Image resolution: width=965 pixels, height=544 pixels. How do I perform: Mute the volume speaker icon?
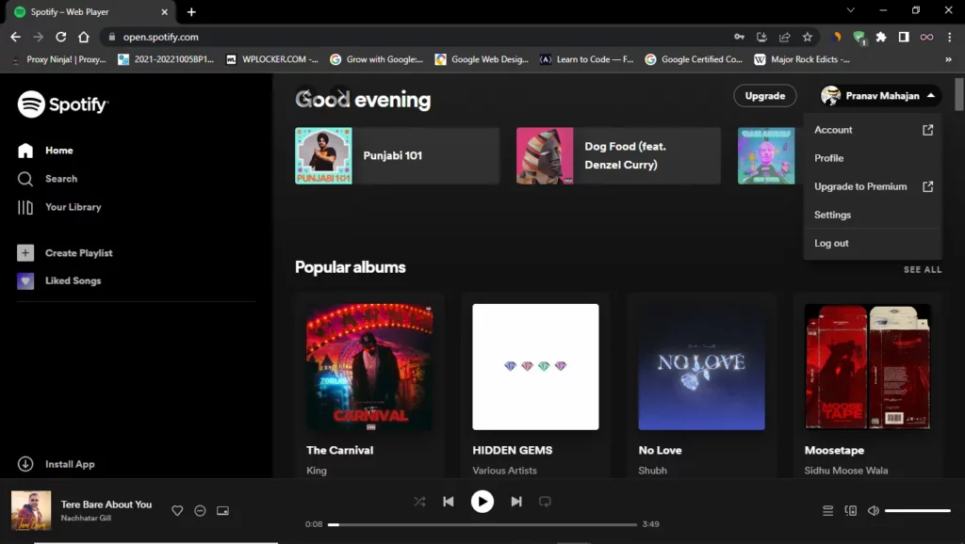click(874, 511)
